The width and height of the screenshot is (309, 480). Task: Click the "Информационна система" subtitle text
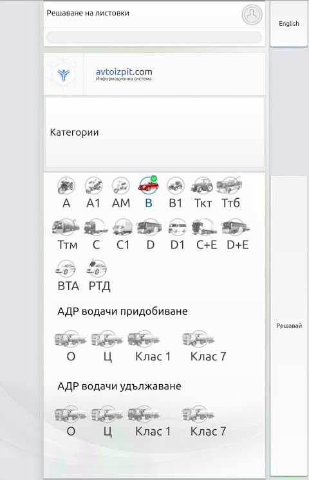point(124,78)
